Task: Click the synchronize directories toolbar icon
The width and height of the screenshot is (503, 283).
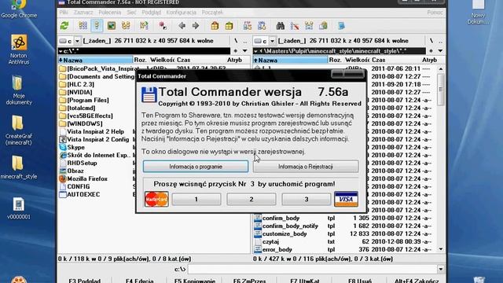Action: (x=309, y=26)
